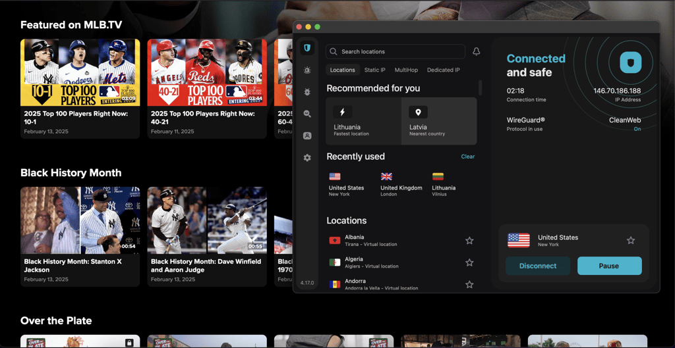Open the Antivirus bug icon in sidebar

[x=307, y=91]
